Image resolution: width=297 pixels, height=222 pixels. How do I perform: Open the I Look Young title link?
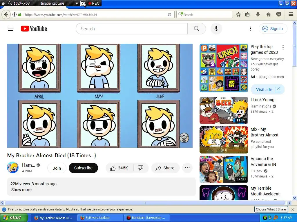pos(262,100)
